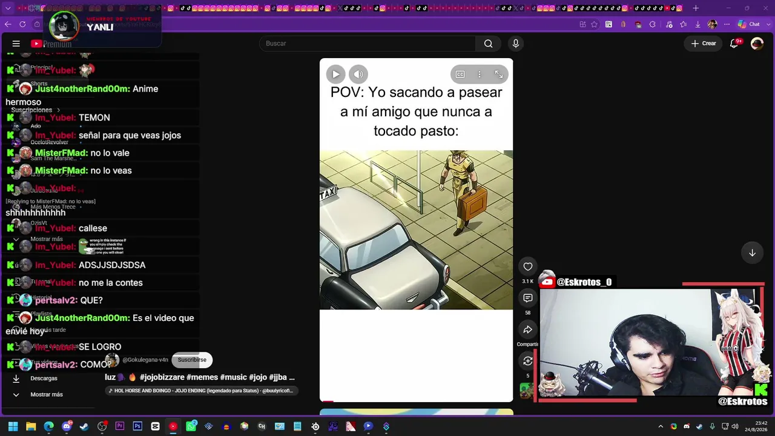Open a new browser tab

696,8
